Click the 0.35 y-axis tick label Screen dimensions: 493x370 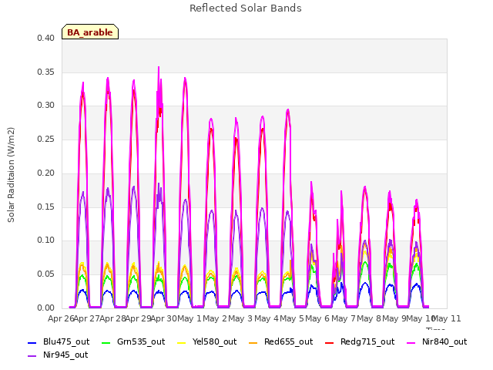(x=45, y=72)
